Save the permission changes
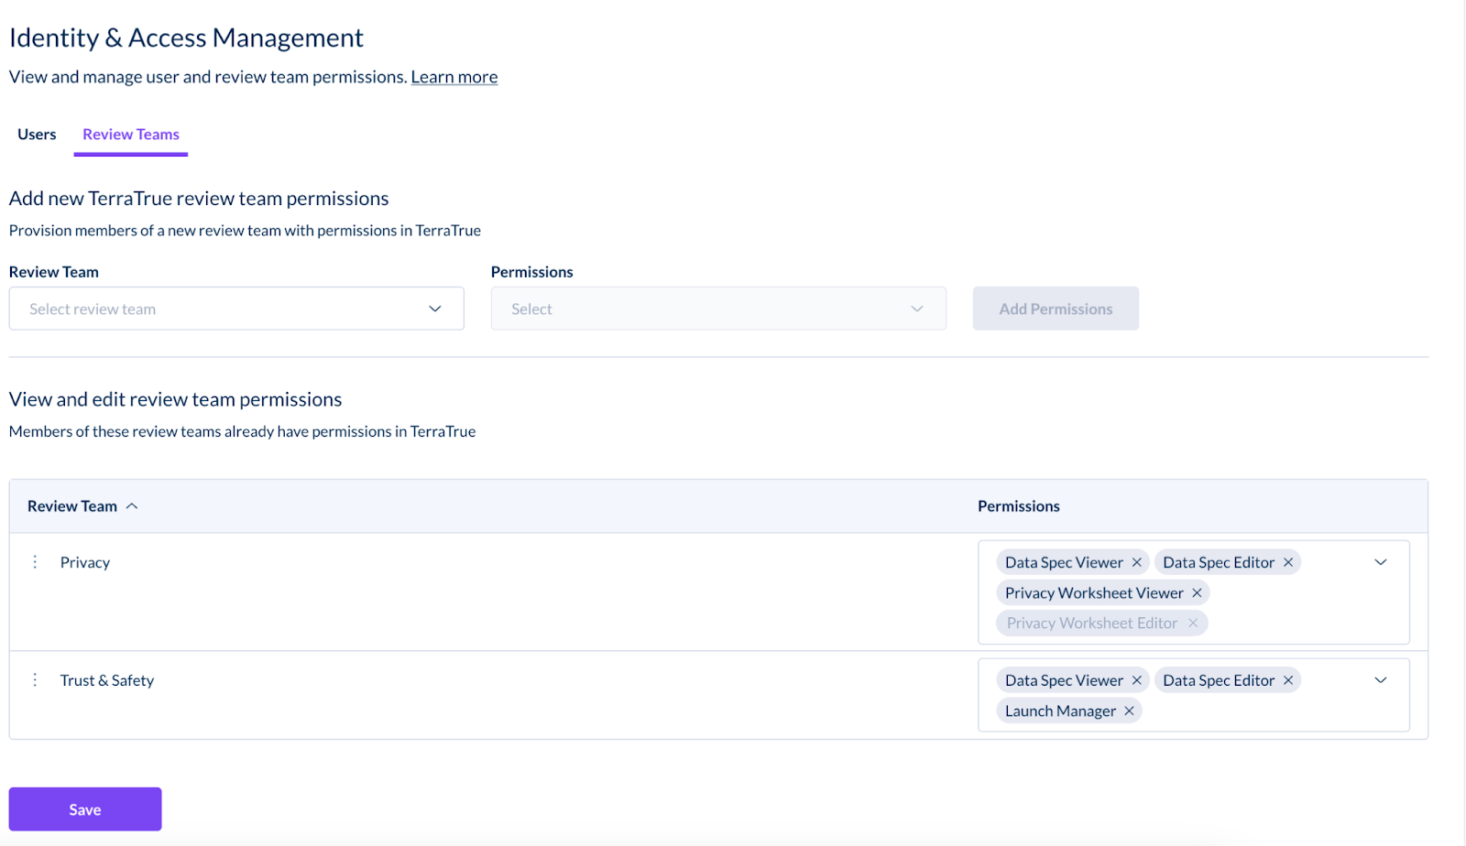This screenshot has height=846, width=1466. (x=85, y=809)
